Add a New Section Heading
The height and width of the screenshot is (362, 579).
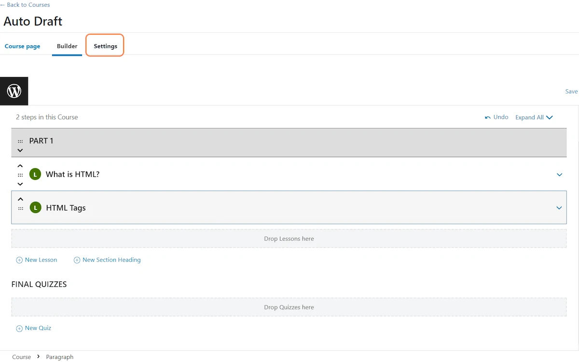pyautogui.click(x=107, y=260)
